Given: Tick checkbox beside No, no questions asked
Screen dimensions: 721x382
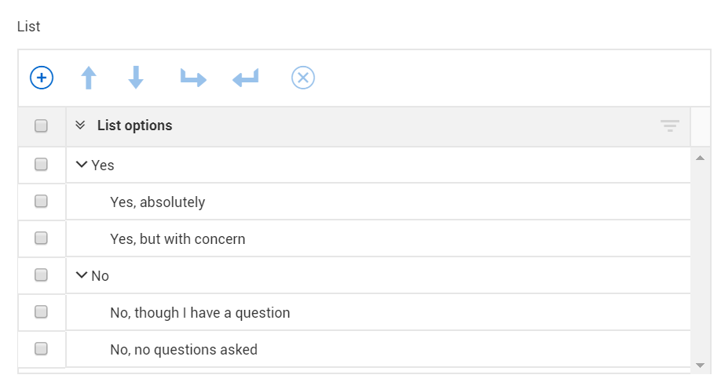Looking at the screenshot, I should click(42, 349).
